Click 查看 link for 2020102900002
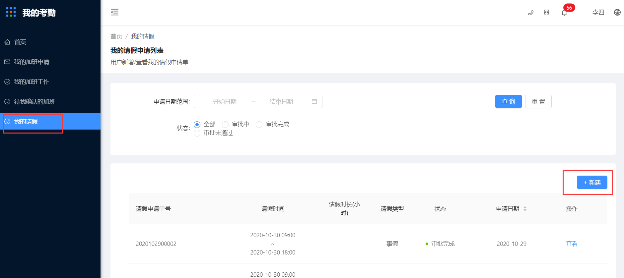Screen dimensions: 624x278 coord(572,244)
